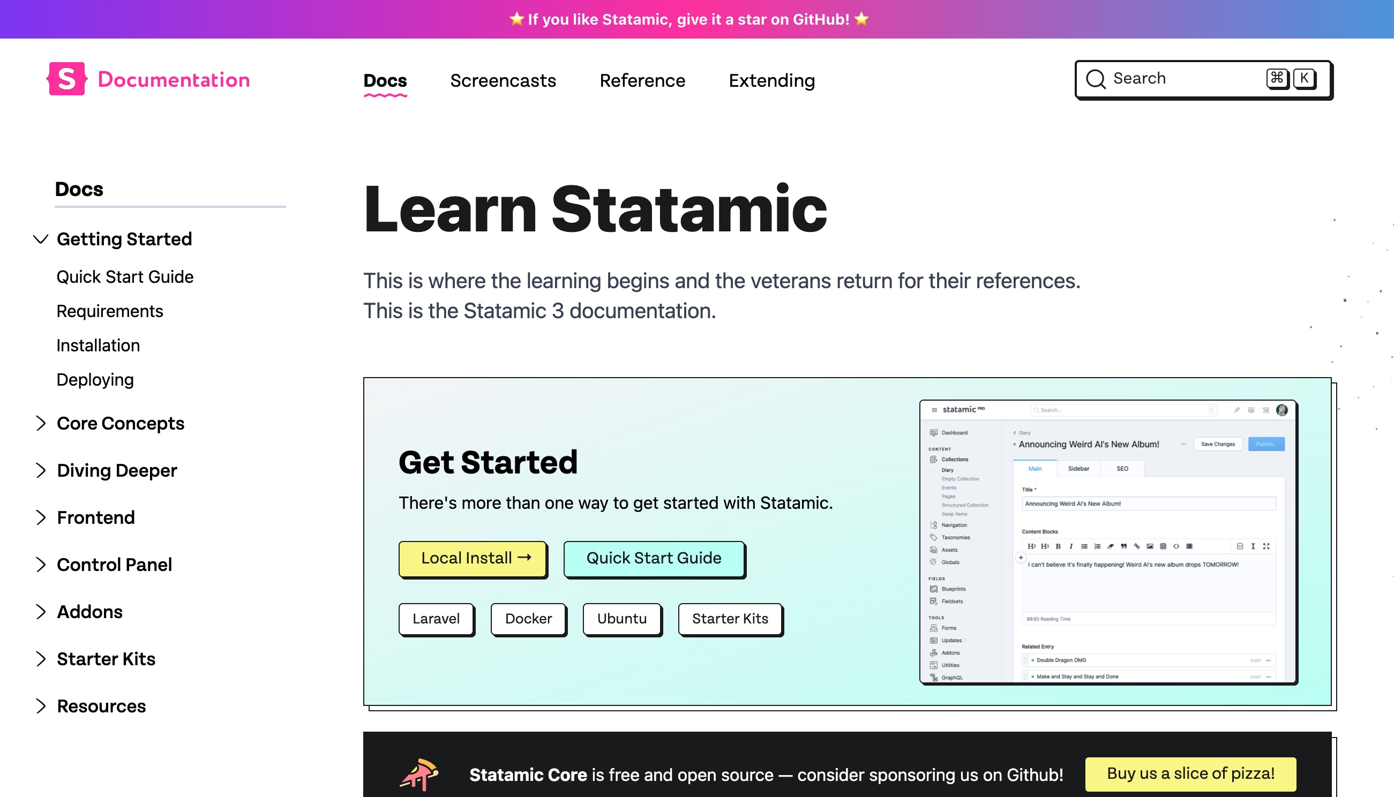Click the pizza slice icon

[419, 774]
